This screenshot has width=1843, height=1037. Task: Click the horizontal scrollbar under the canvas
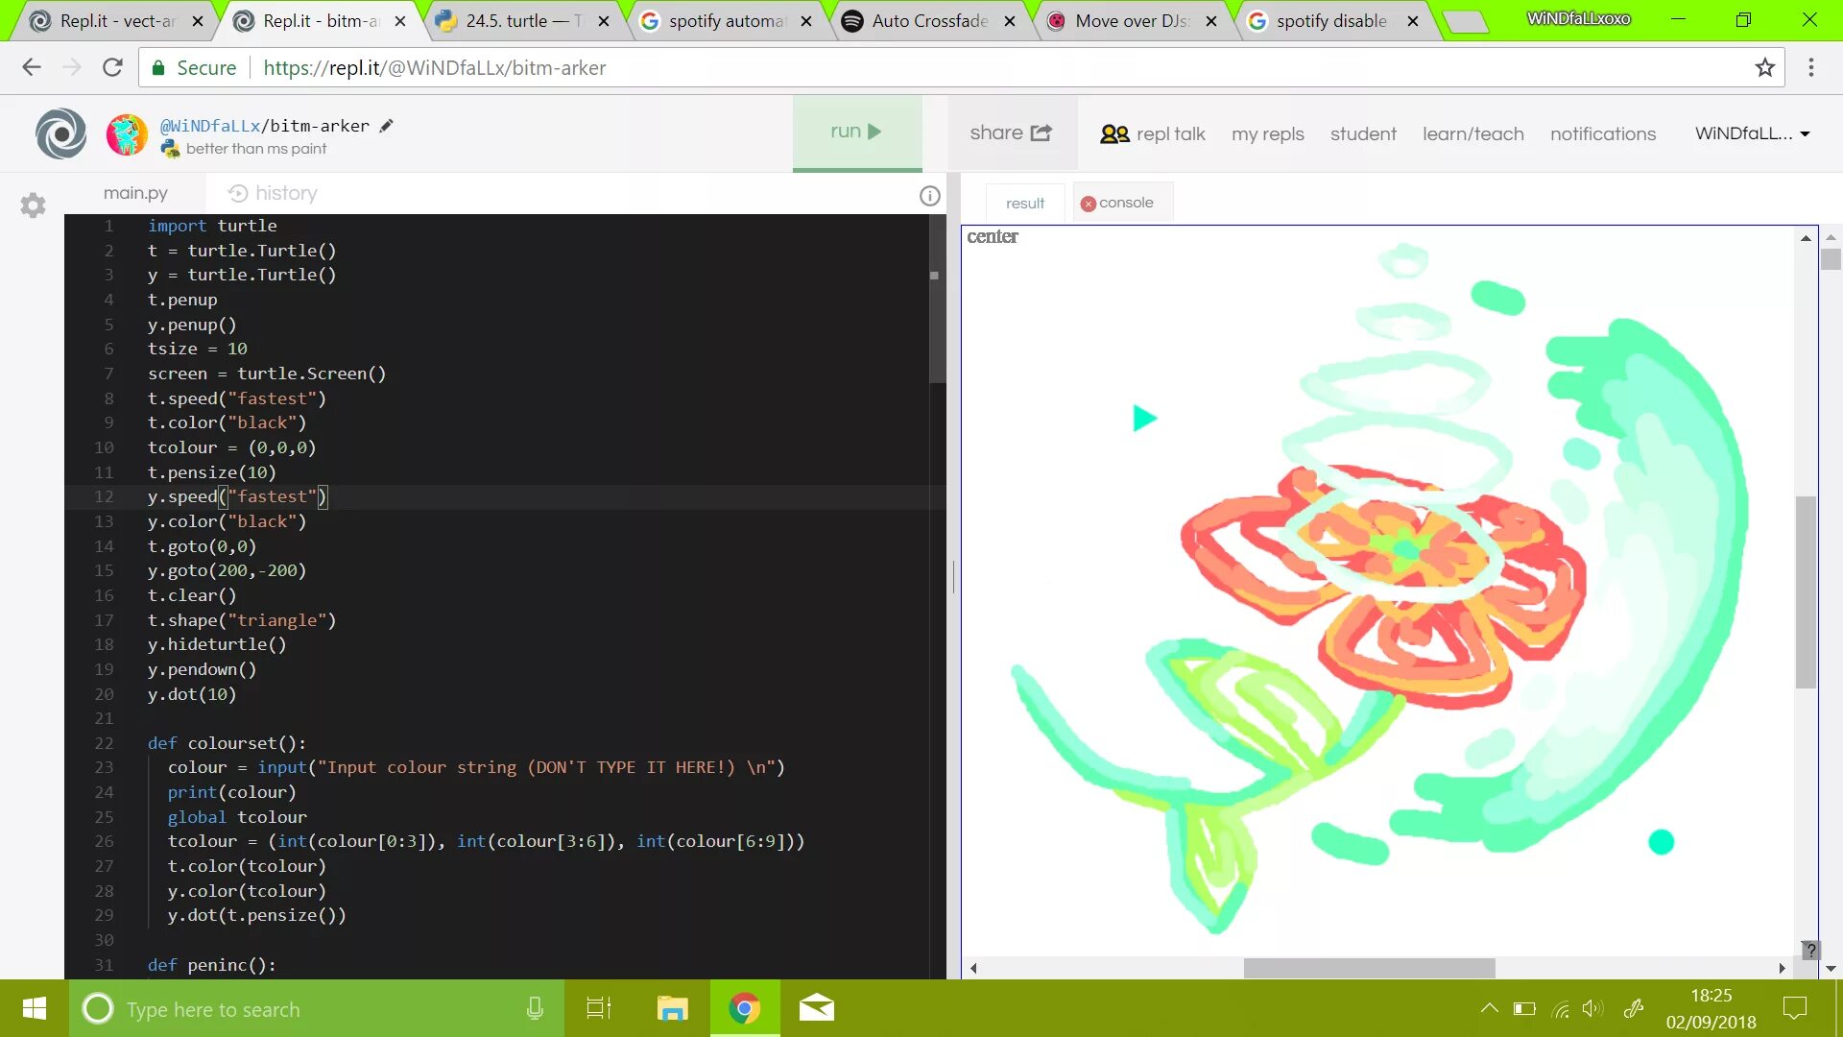pyautogui.click(x=1369, y=968)
